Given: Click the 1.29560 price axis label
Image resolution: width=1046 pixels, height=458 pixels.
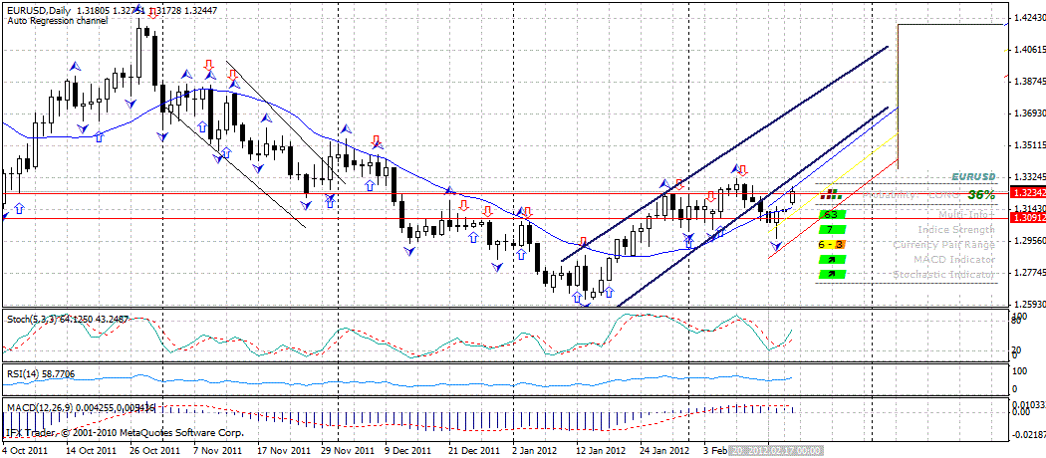Looking at the screenshot, I should (1028, 241).
